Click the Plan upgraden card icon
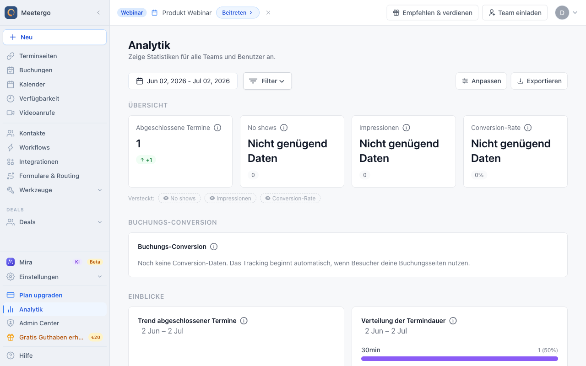The height and width of the screenshot is (366, 586). point(11,295)
